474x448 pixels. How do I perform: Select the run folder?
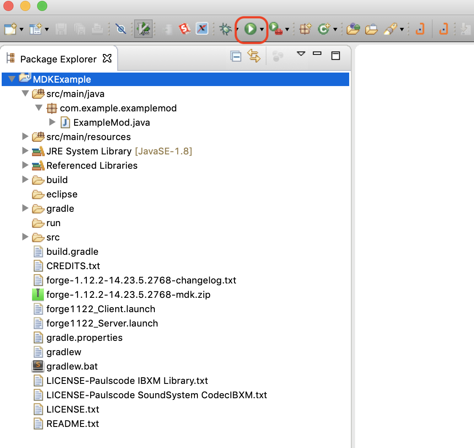53,223
